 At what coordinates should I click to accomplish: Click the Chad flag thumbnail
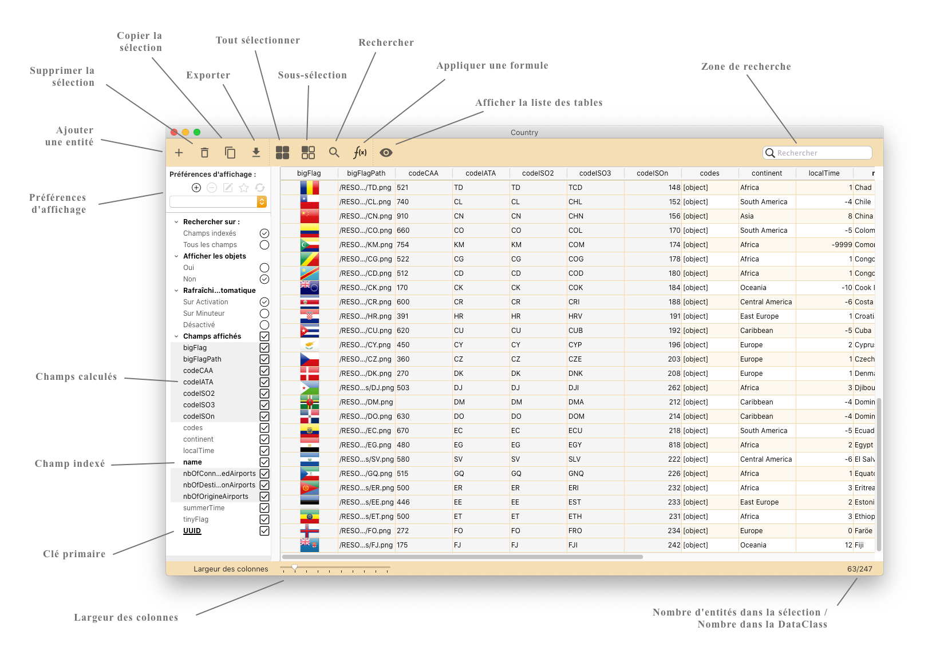click(310, 188)
